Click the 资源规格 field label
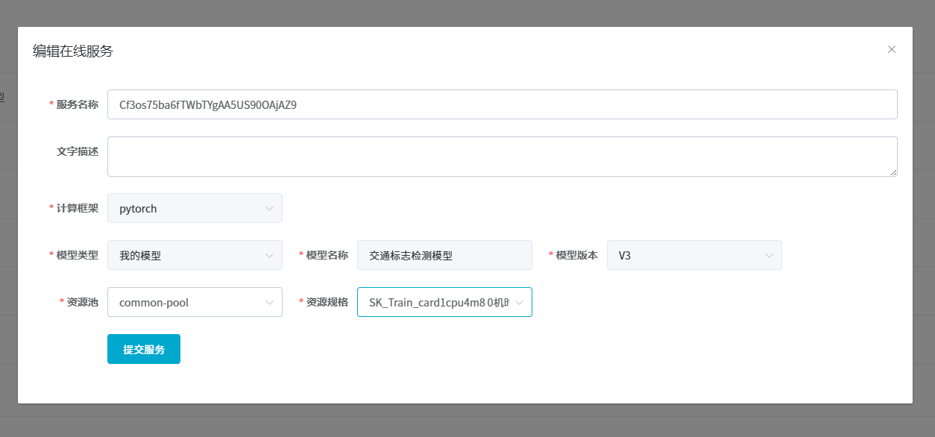The image size is (935, 437). click(x=327, y=302)
